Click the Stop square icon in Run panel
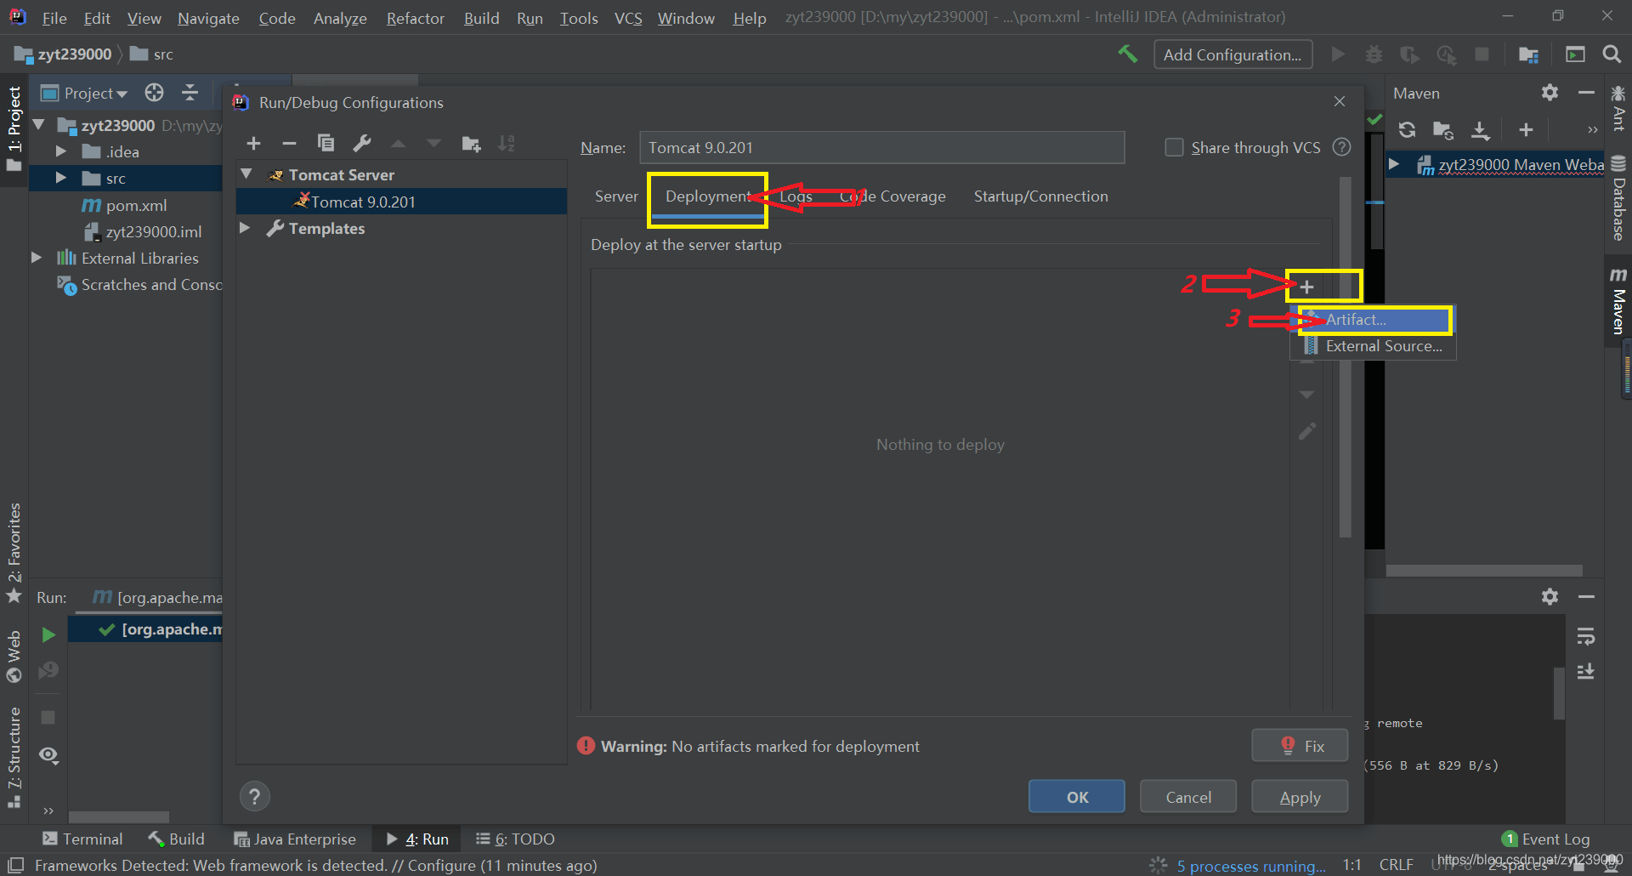 tap(48, 717)
